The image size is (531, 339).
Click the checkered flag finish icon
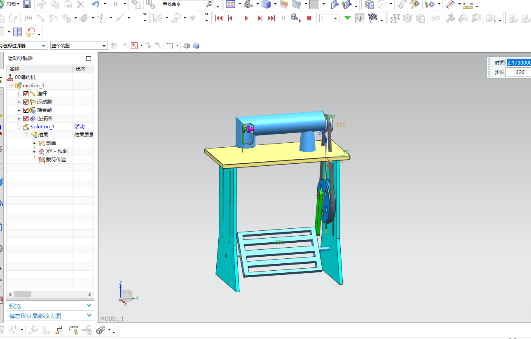click(x=372, y=18)
